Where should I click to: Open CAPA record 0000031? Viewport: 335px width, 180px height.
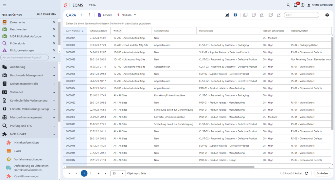71,38
